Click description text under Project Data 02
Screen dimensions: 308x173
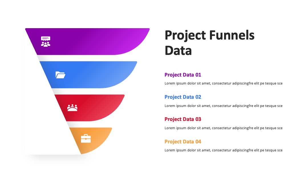[x=224, y=106]
